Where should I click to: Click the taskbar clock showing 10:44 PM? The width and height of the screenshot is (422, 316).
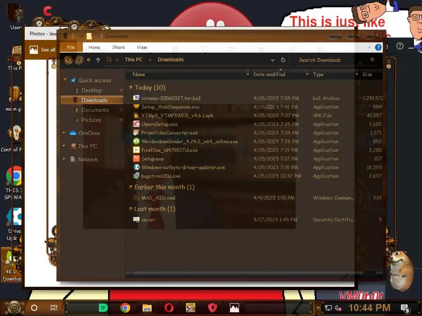(369, 308)
